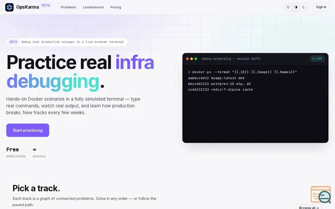Open the Problems nav item
335x209 pixels.
coord(68,7)
